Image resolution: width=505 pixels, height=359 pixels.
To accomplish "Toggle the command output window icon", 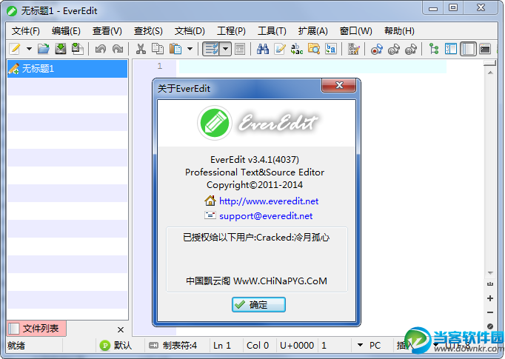I will [485, 49].
